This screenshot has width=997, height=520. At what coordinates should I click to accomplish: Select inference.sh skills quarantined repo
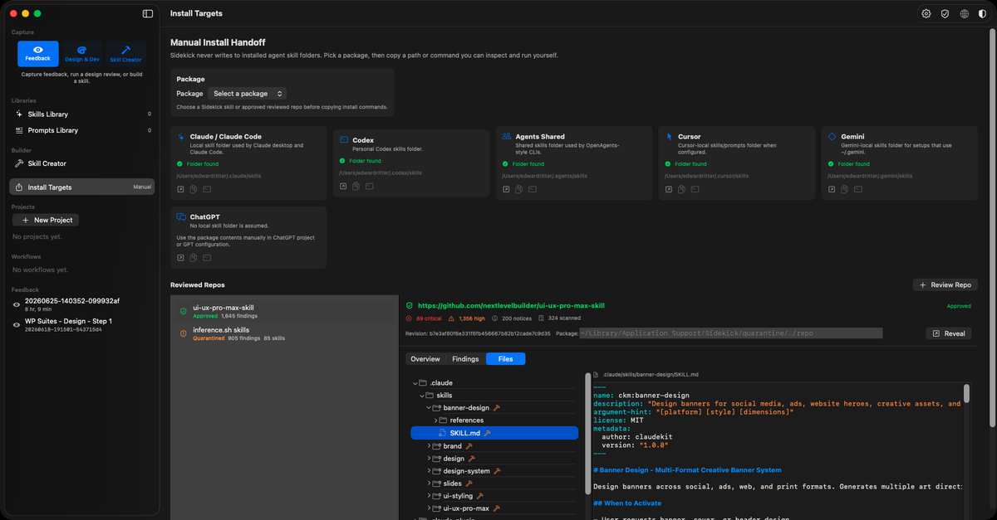(x=282, y=333)
